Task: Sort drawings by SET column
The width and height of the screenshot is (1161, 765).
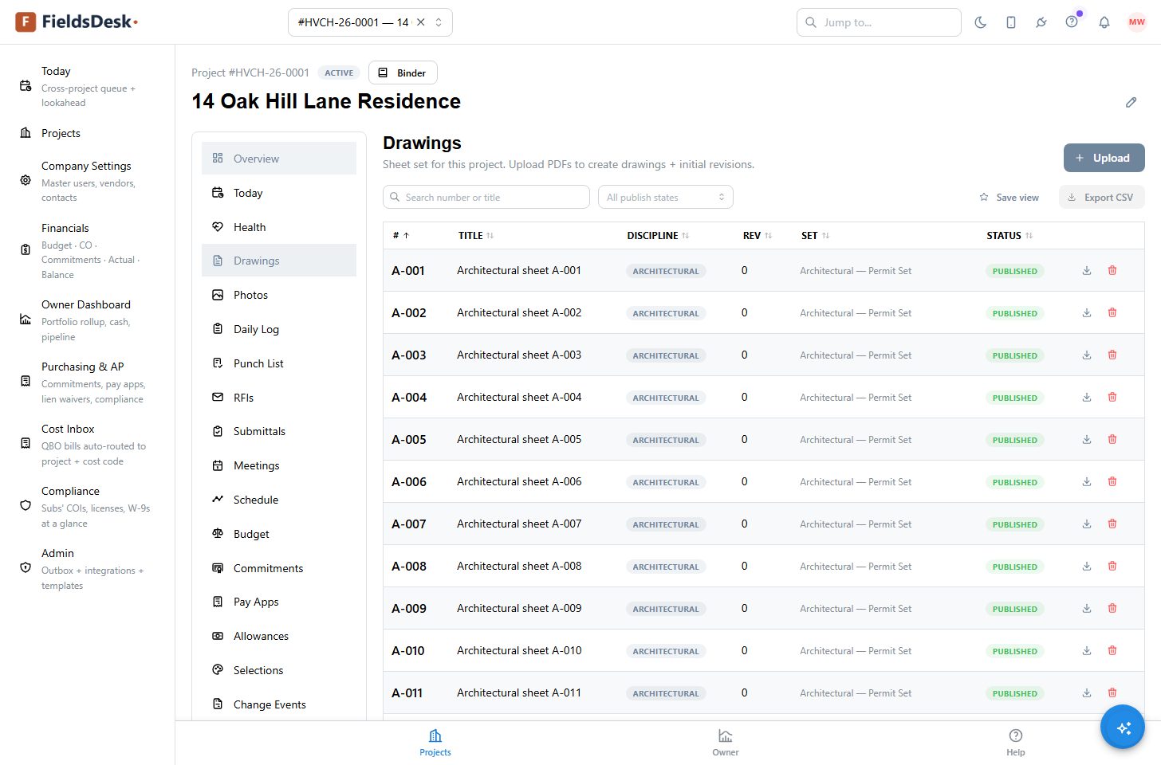Action: tap(815, 236)
